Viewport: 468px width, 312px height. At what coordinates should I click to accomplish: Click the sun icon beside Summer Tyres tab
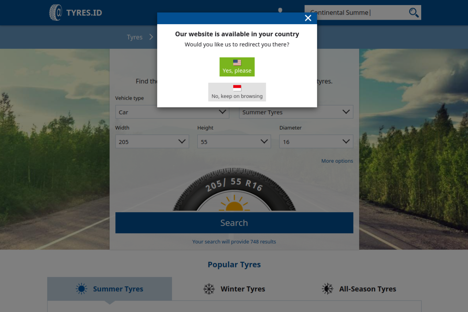[x=81, y=289]
